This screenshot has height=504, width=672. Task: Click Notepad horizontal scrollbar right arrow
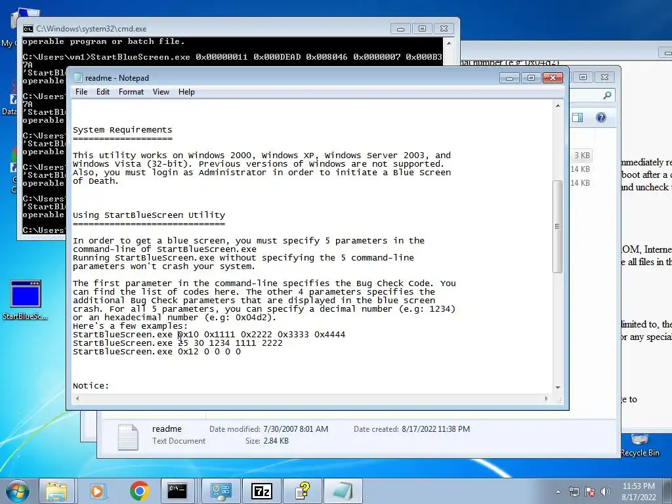(x=546, y=398)
